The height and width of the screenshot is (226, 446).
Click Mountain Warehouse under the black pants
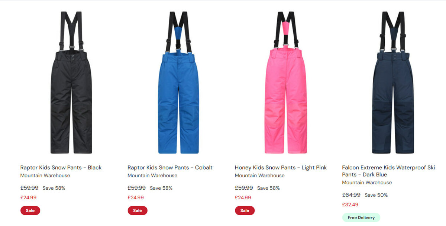[x=45, y=176]
